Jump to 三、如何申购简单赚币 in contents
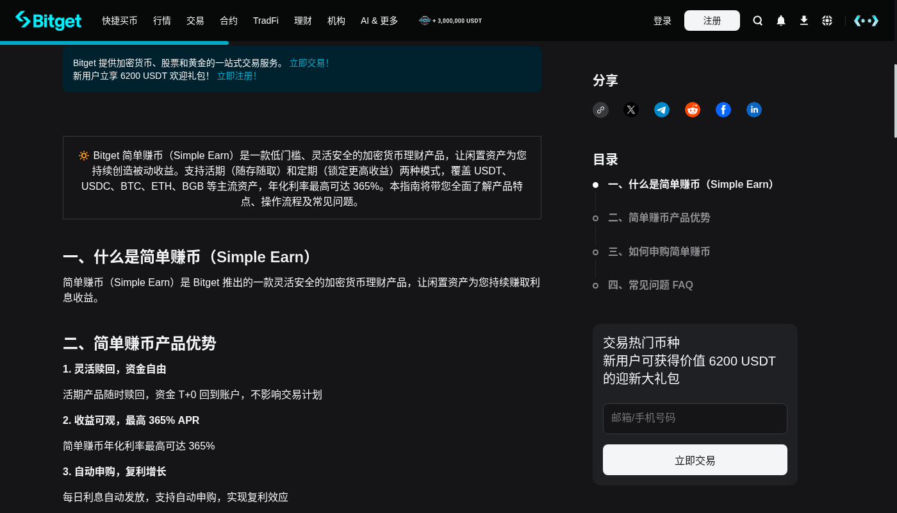 pyautogui.click(x=659, y=252)
